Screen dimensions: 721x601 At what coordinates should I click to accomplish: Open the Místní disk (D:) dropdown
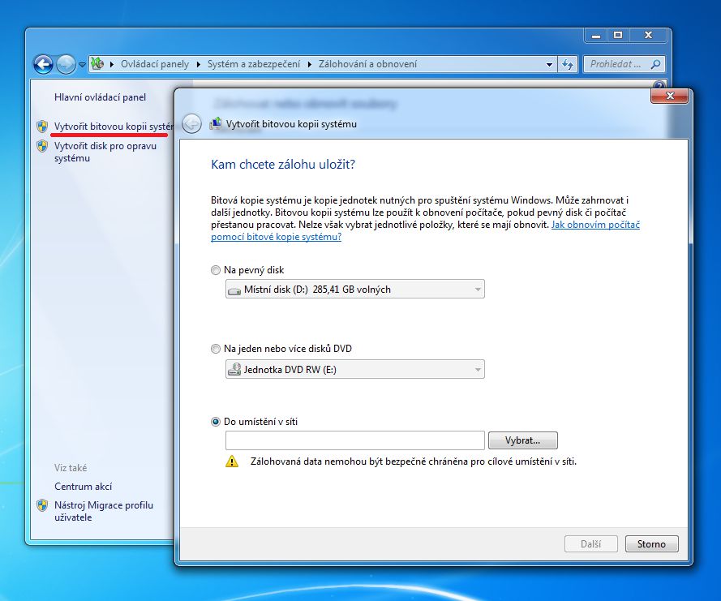click(x=355, y=290)
